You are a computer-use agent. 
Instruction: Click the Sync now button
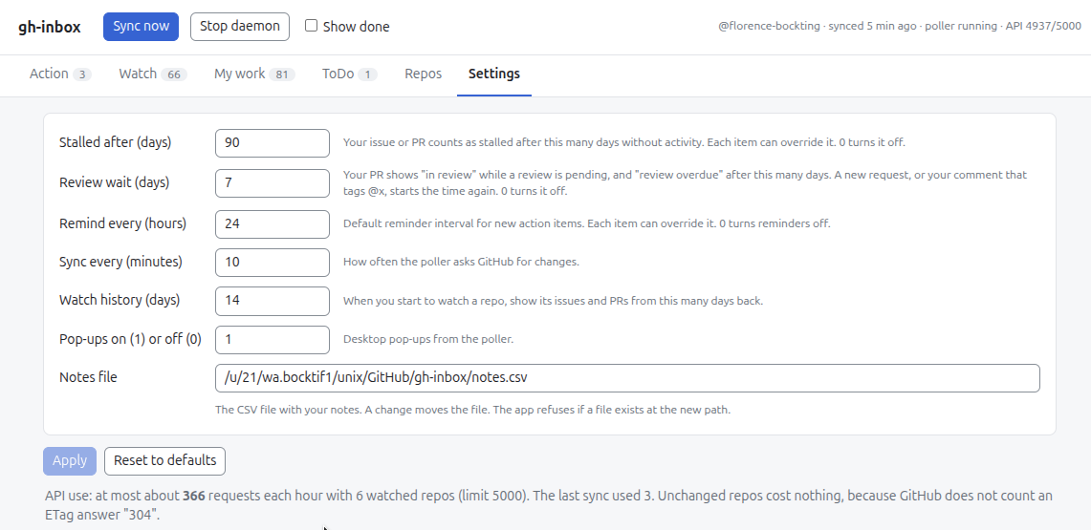141,27
